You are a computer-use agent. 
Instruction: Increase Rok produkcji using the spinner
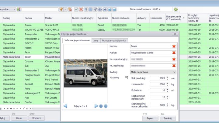click(x=168, y=77)
